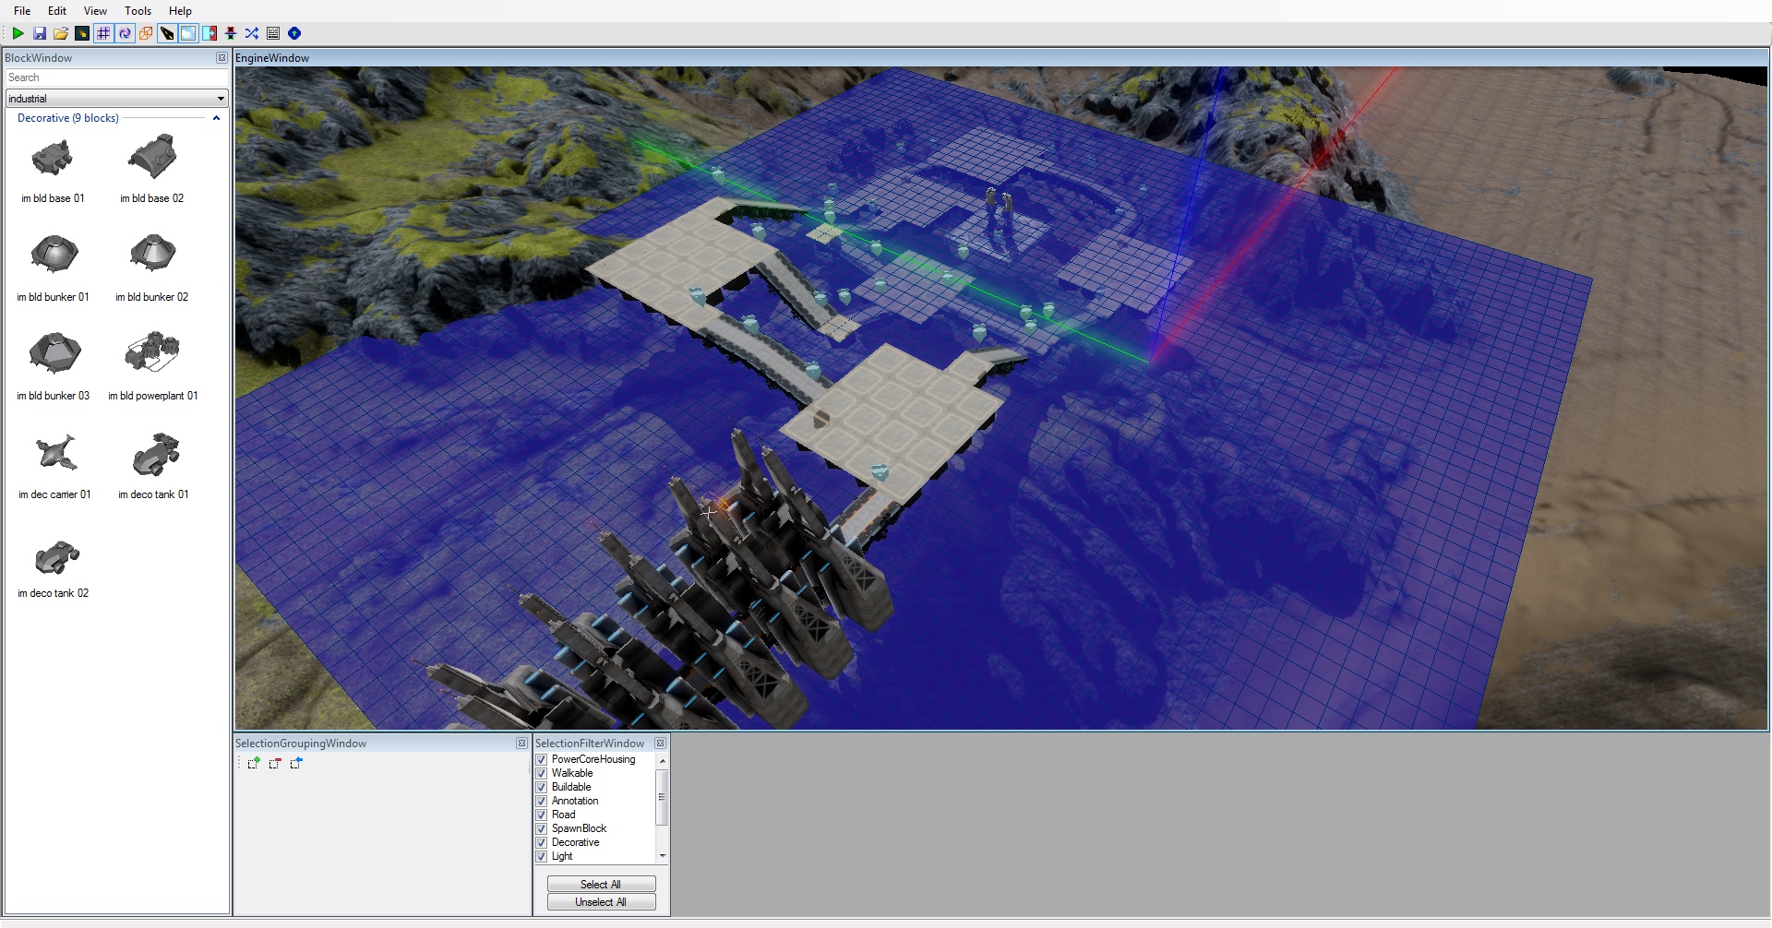1772x928 pixels.
Task: Click the dark square with yellow blocks icon
Action: click(x=82, y=33)
